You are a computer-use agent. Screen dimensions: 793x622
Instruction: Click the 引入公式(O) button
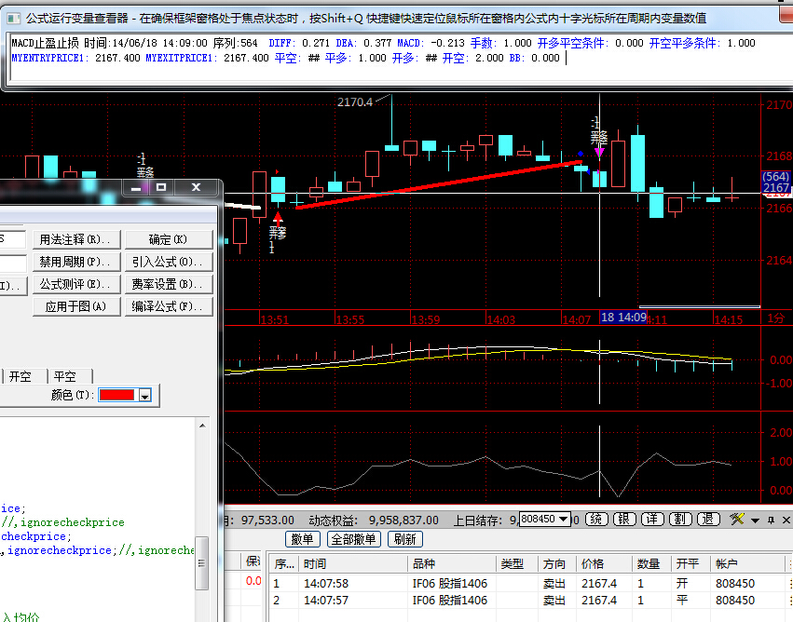tap(169, 262)
